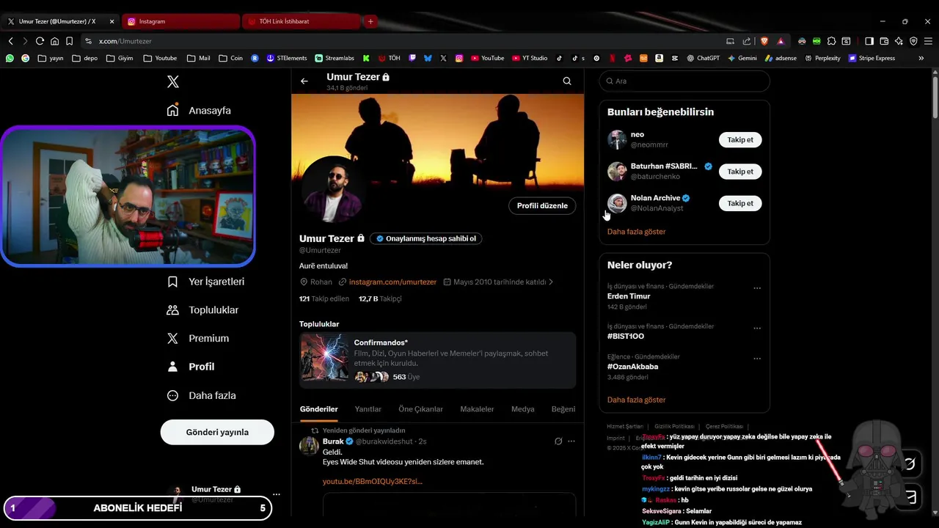Viewport: 939px width, 528px height.
Task: Bookmark this page via address bar bookmark icon
Action: tap(69, 41)
